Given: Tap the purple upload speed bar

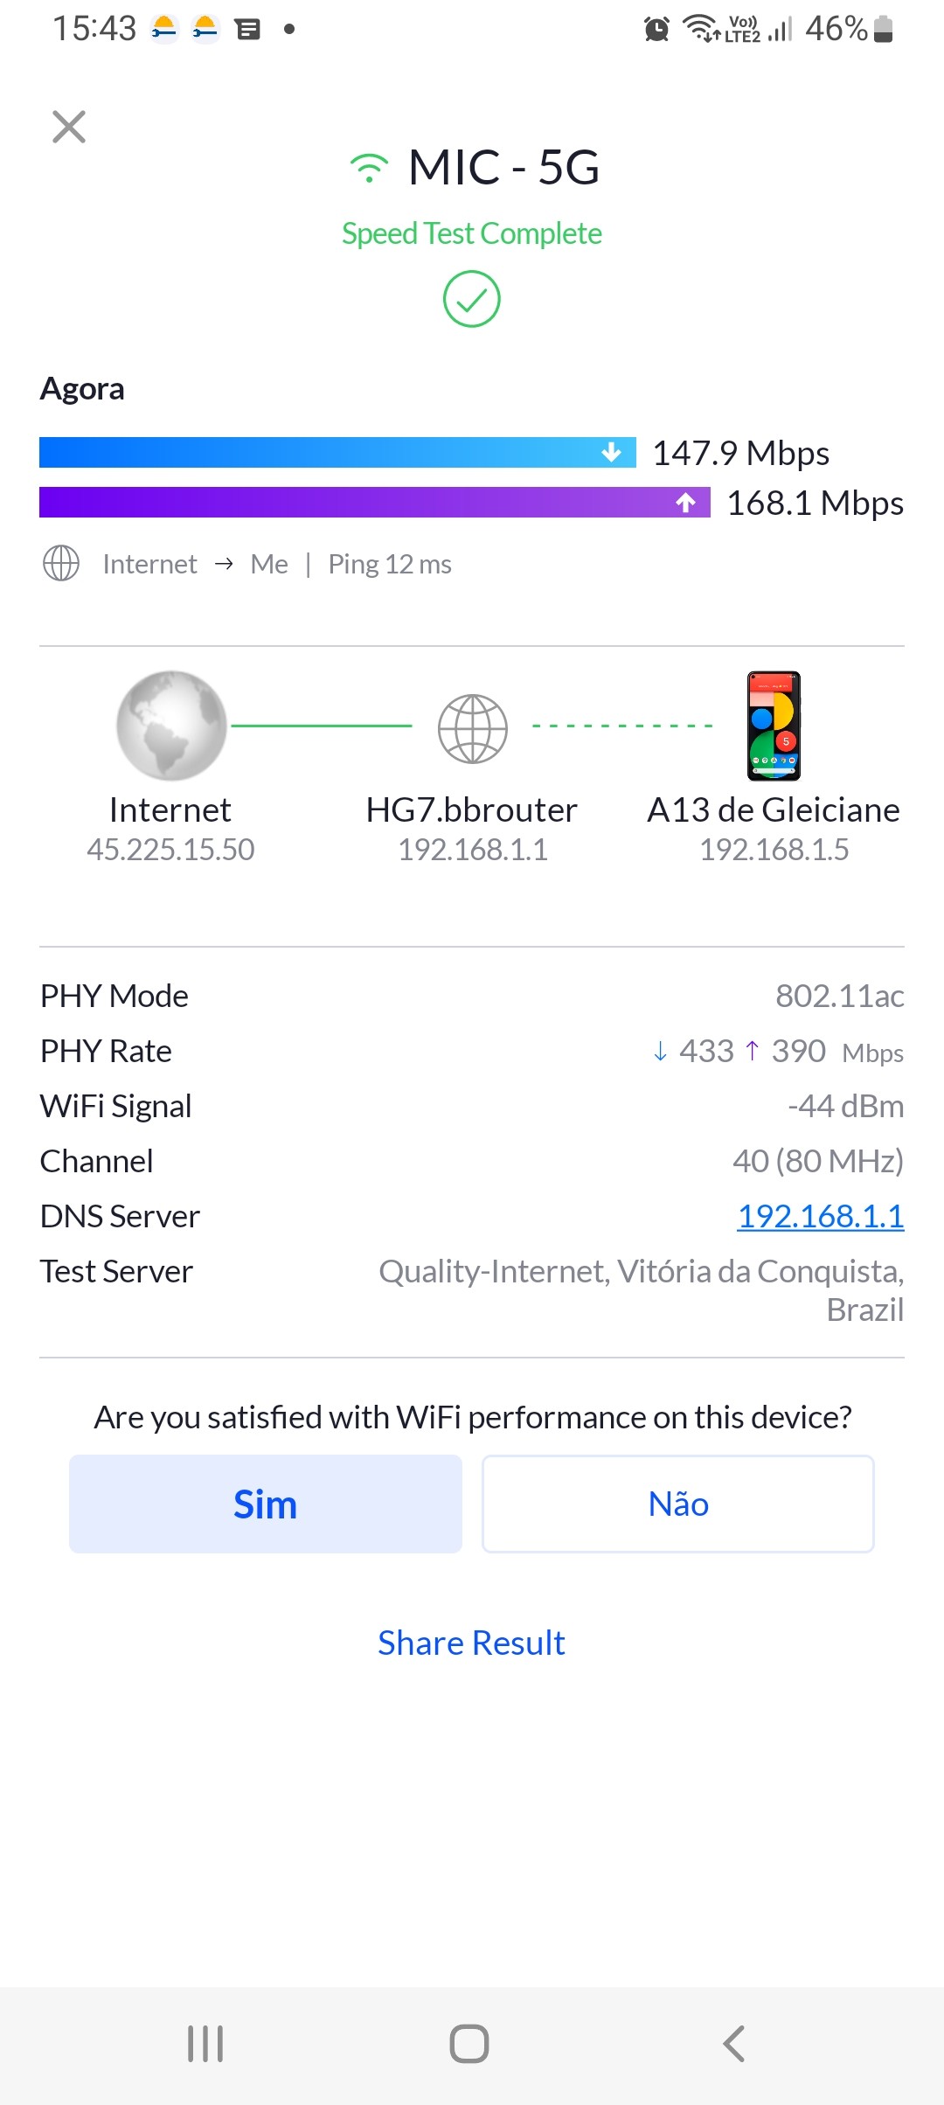Looking at the screenshot, I should tap(374, 503).
